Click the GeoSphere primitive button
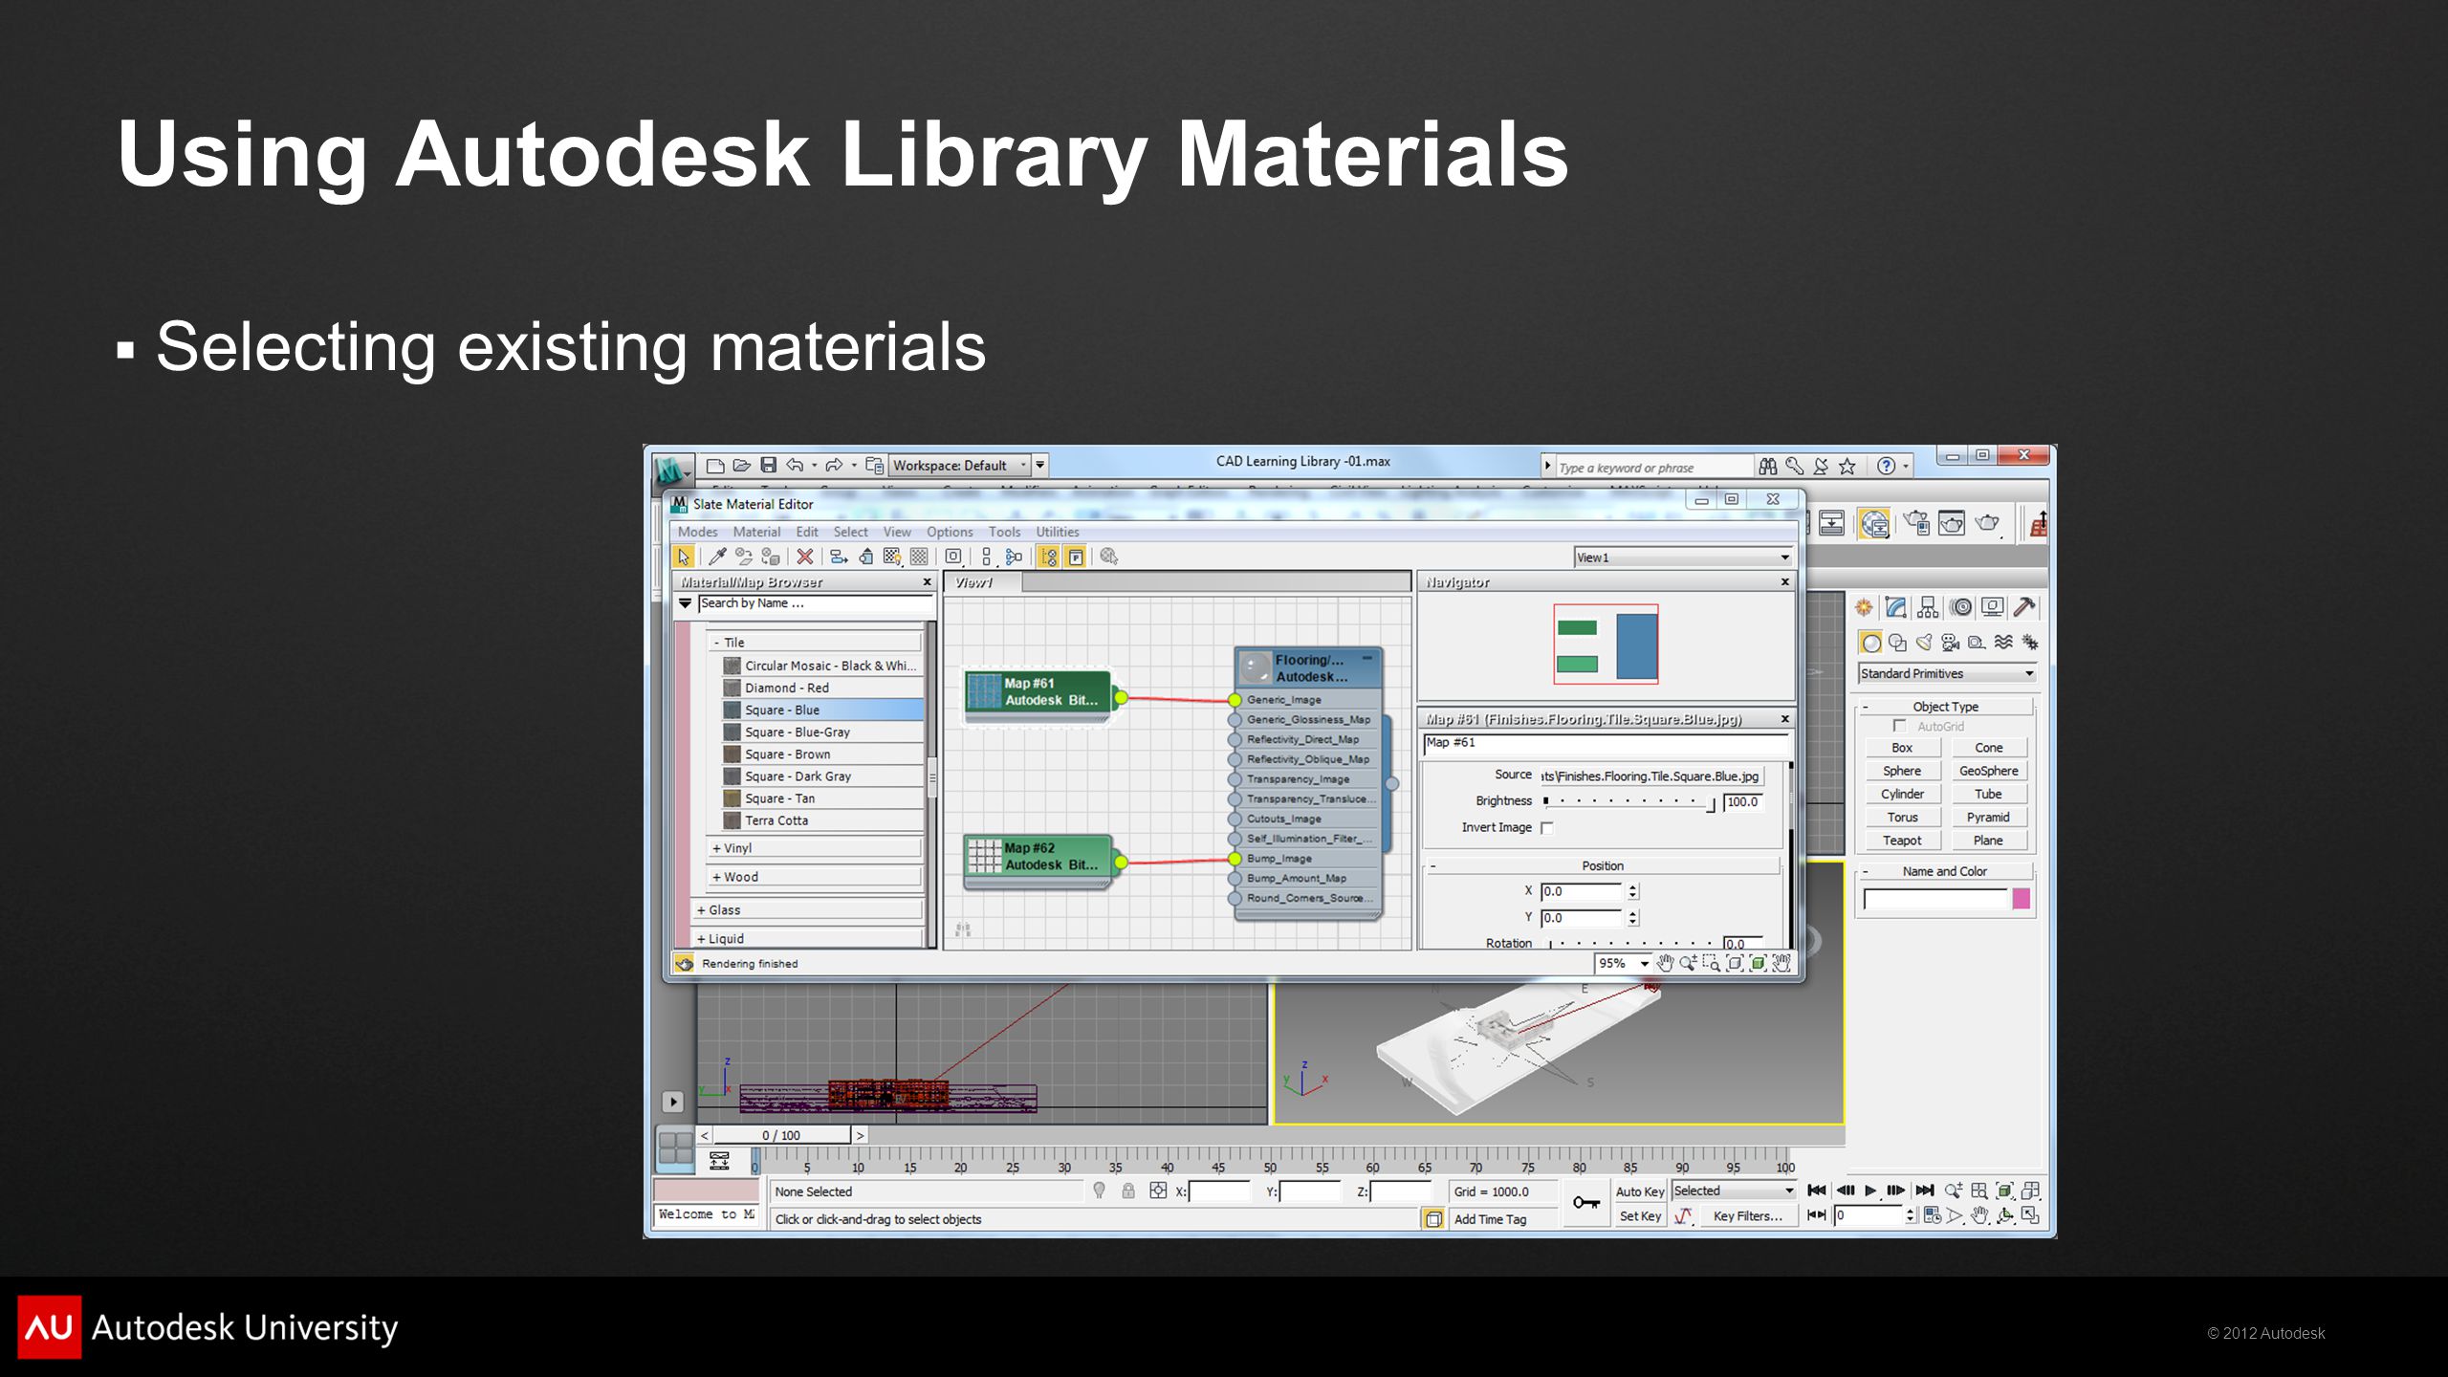Screen dimensions: 2448x1377 point(1988,771)
